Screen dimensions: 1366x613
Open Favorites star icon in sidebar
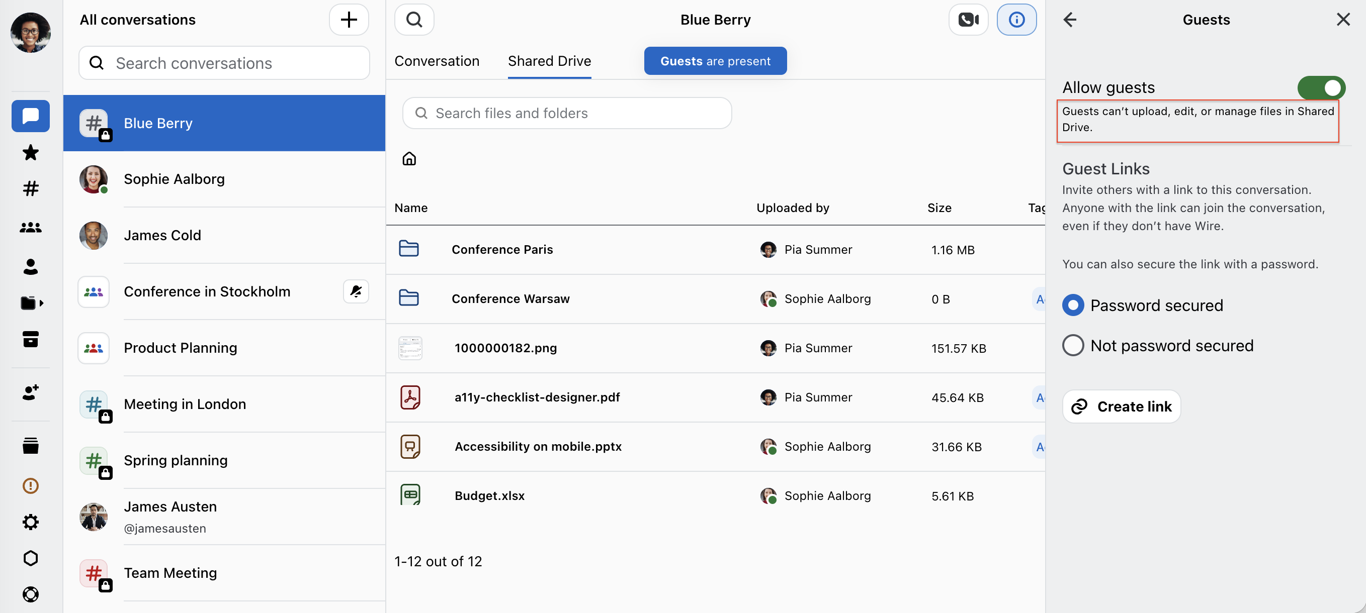coord(30,153)
